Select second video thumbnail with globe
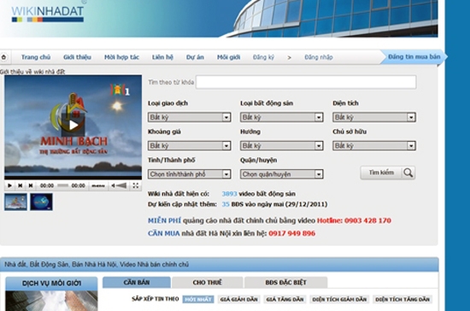 [x=41, y=202]
